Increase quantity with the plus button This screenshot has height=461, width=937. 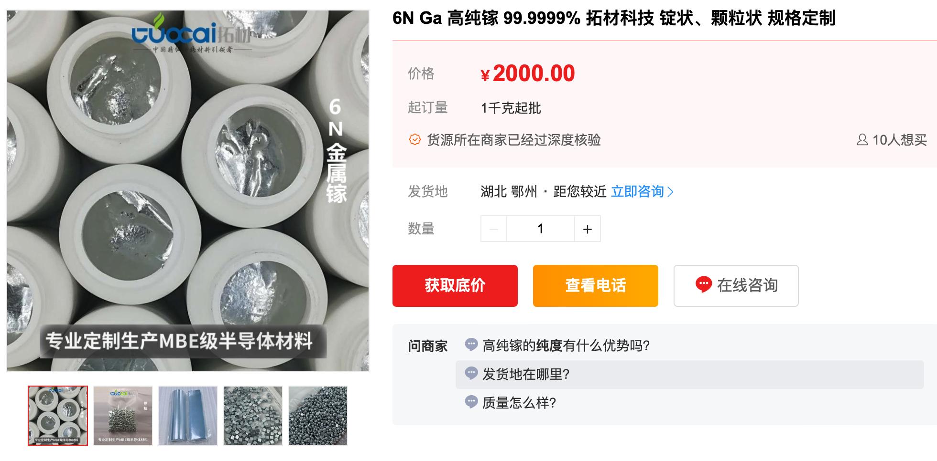click(x=588, y=229)
